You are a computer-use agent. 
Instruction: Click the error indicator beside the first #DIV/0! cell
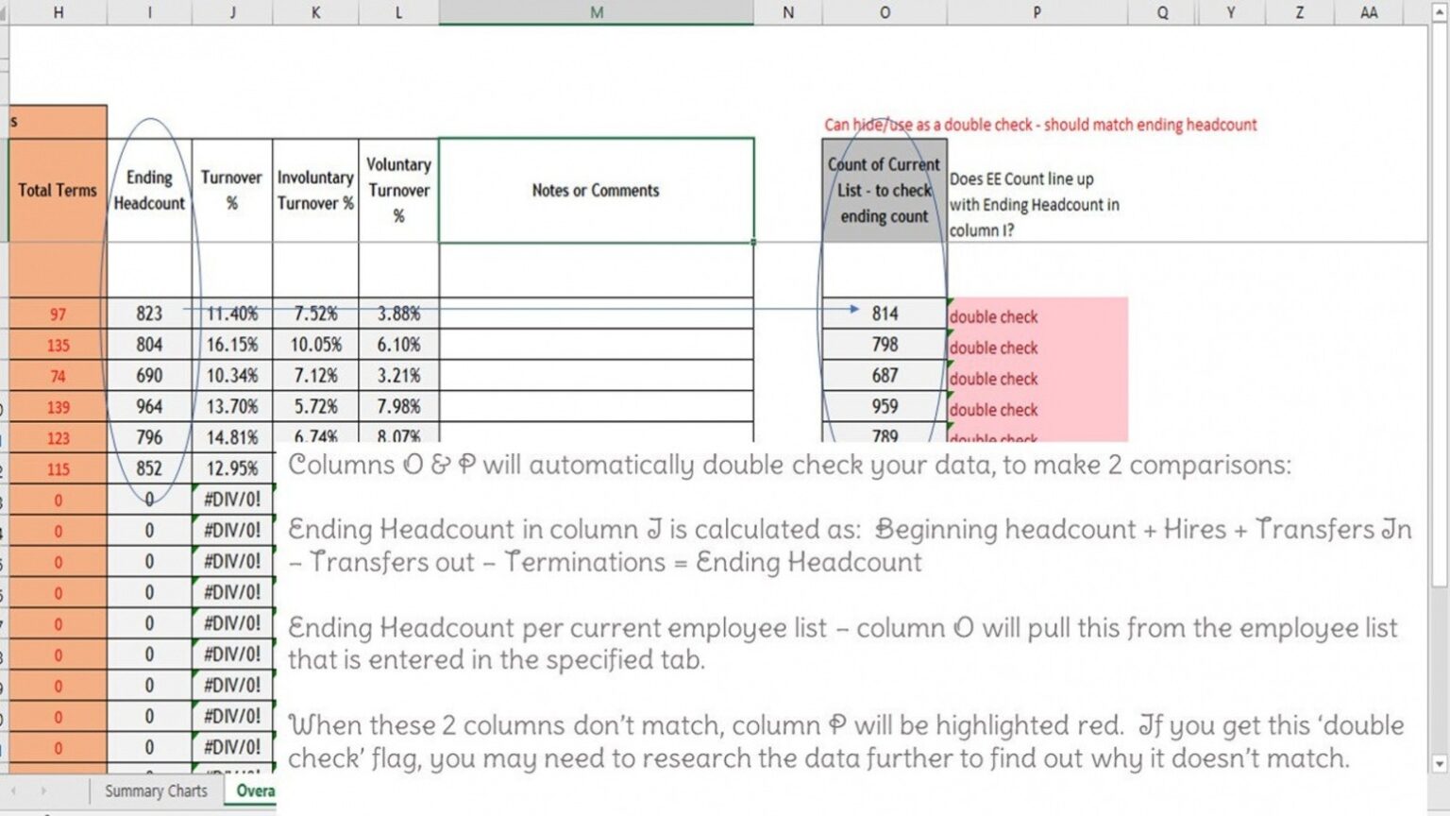tap(194, 488)
